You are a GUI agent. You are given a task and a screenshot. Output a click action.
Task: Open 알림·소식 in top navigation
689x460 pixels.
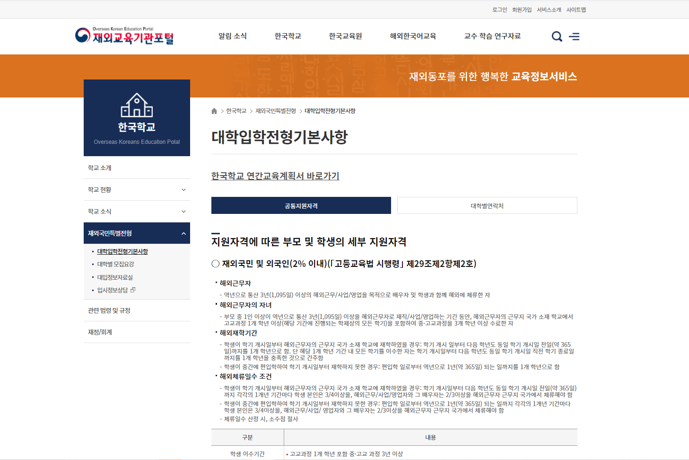point(233,36)
